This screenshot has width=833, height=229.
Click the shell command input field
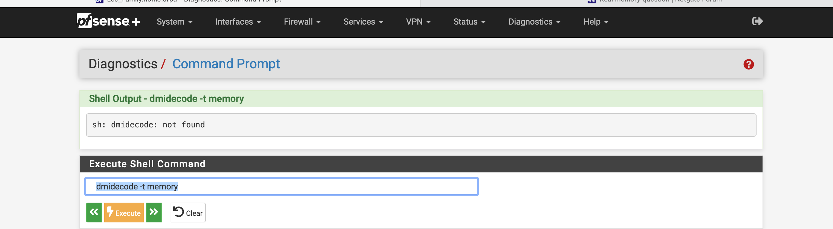pyautogui.click(x=281, y=186)
